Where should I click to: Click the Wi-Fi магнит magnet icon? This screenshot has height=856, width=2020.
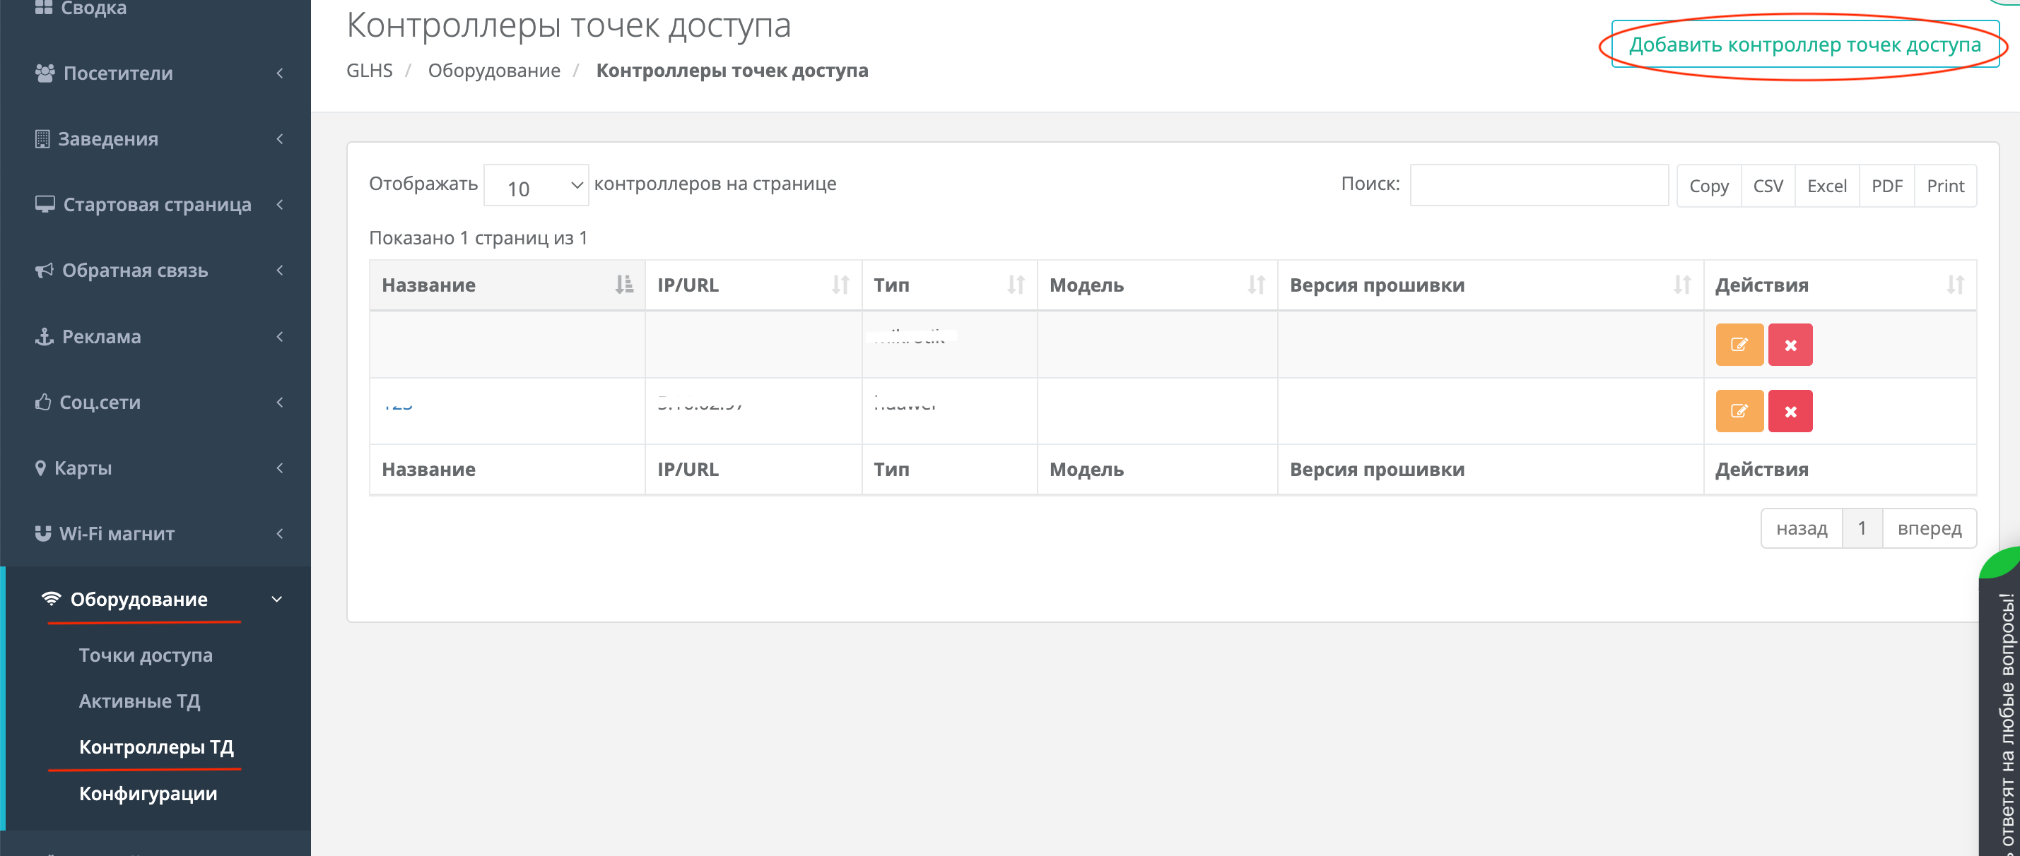[x=43, y=533]
